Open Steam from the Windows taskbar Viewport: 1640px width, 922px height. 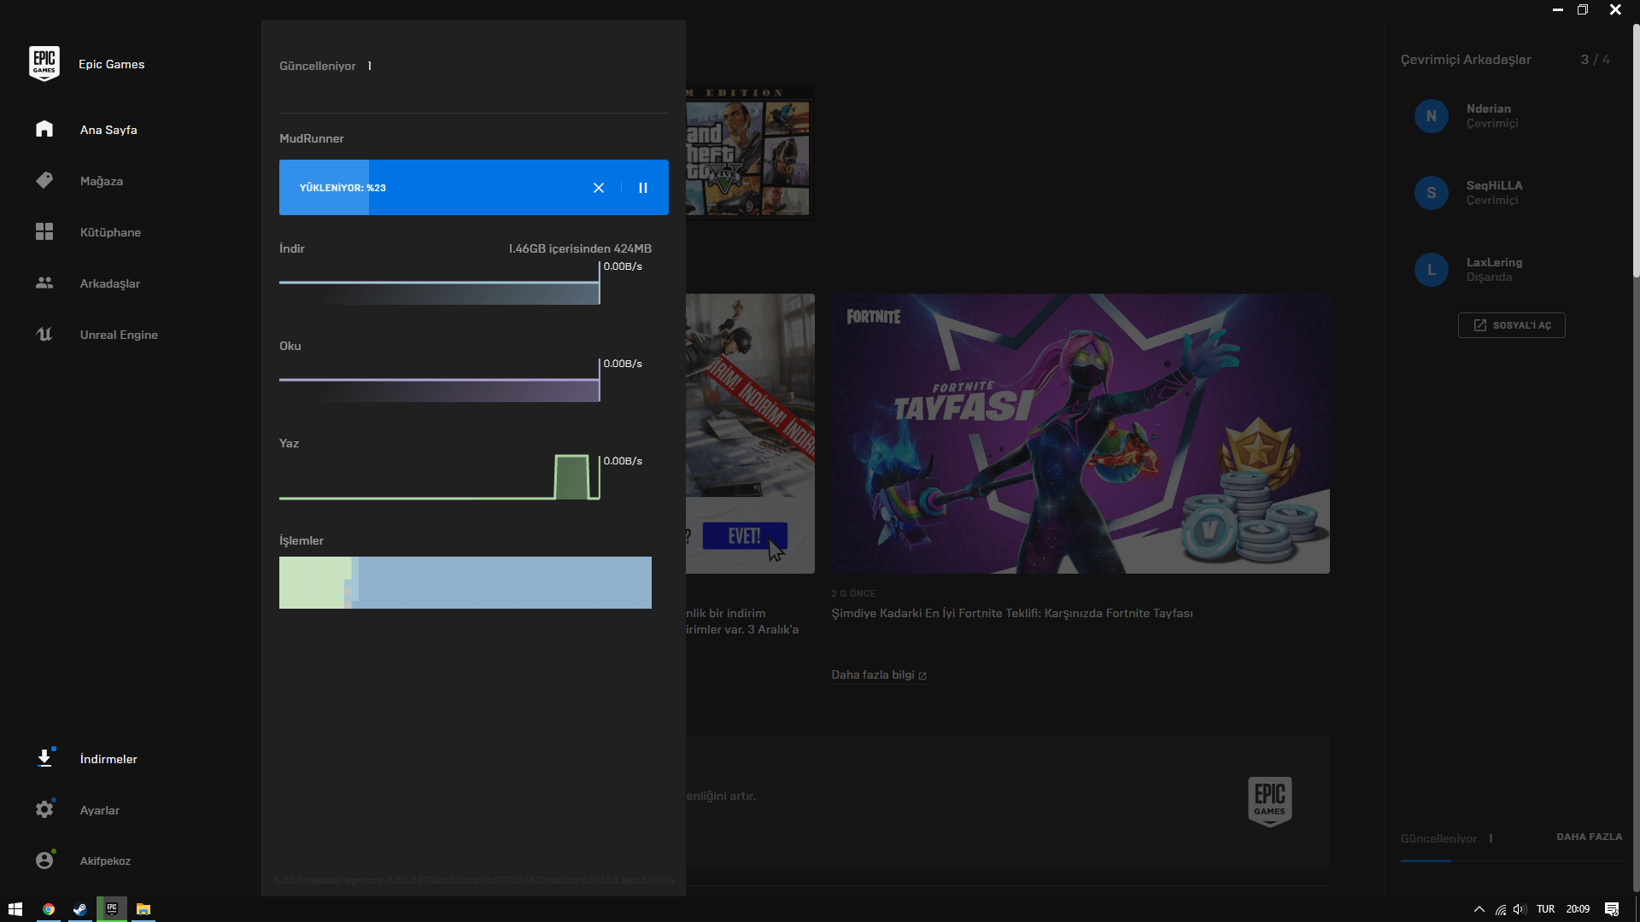click(79, 909)
